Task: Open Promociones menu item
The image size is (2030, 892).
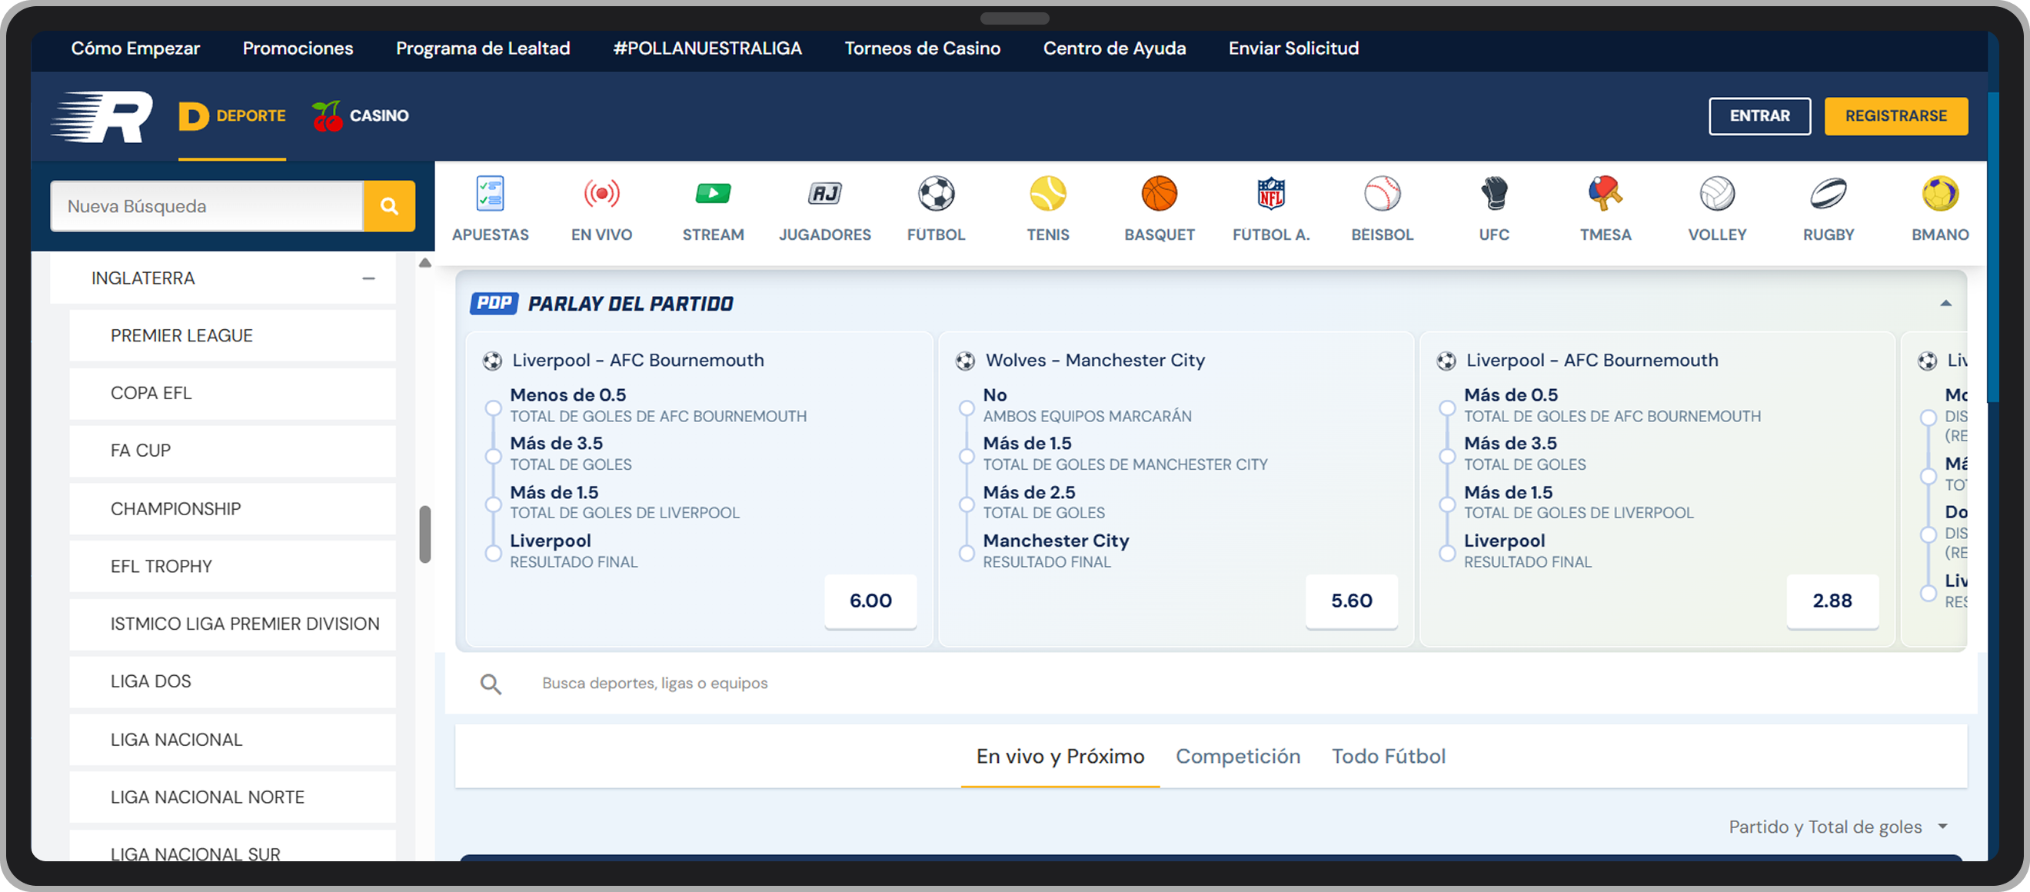Action: [298, 48]
